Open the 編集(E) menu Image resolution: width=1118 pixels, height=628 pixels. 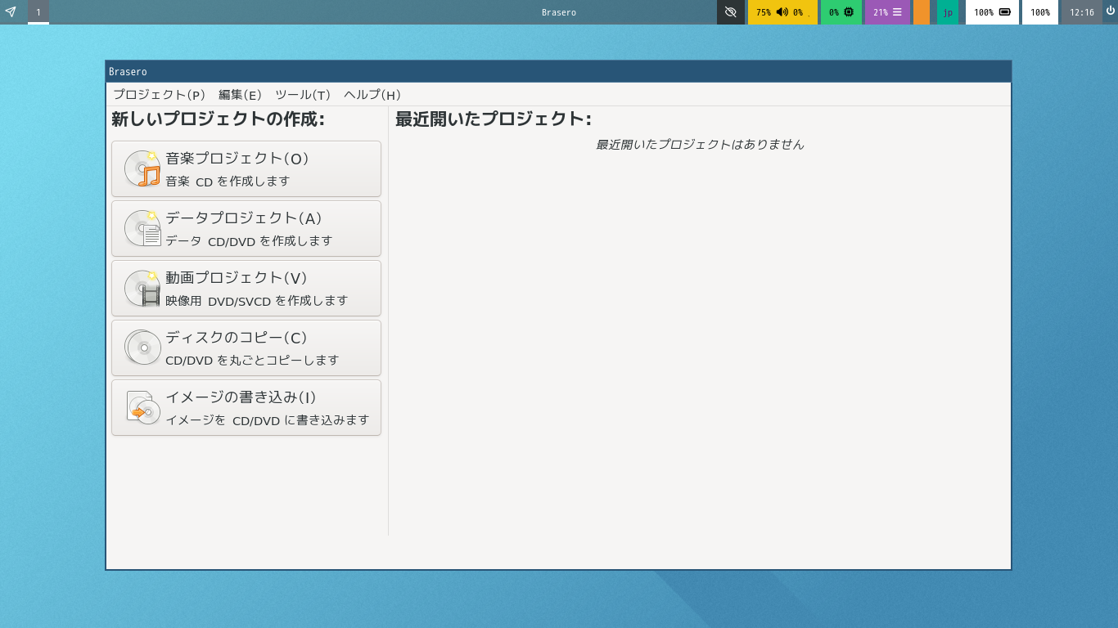tap(240, 94)
